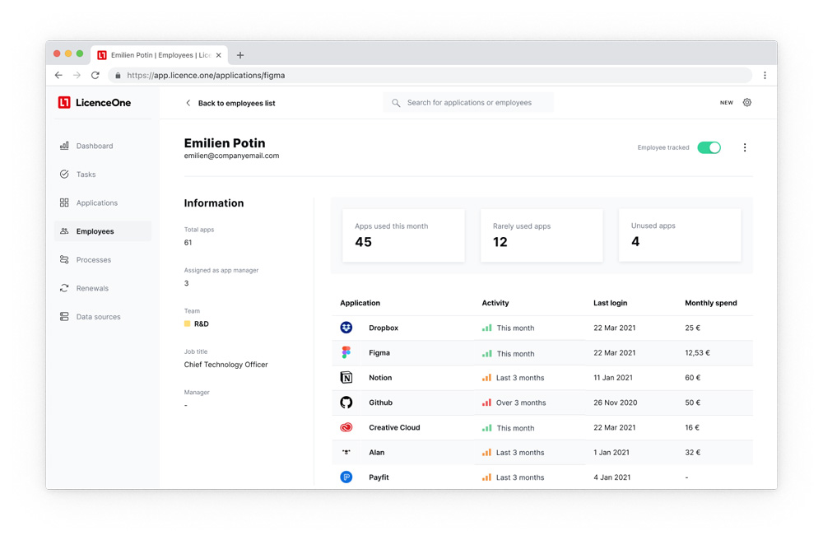
Task: Click the yellow R&D team color swatch
Action: tap(187, 324)
